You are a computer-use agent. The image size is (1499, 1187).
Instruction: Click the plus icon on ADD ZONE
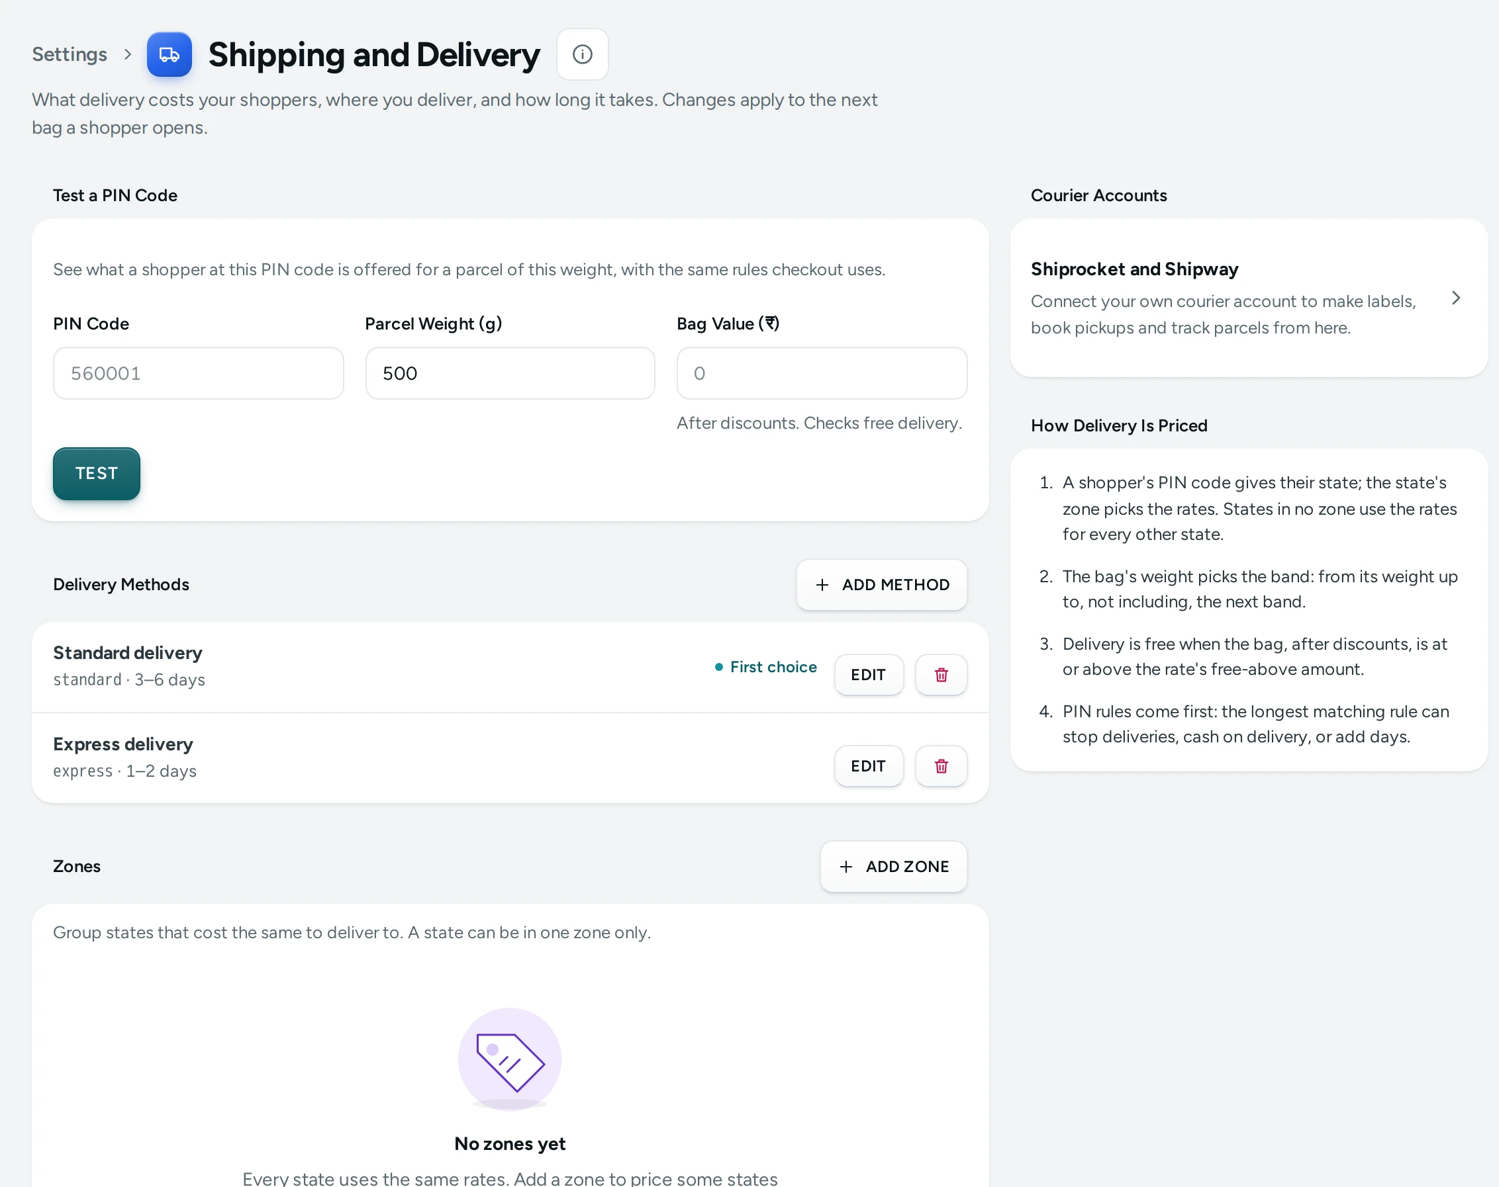[846, 867]
